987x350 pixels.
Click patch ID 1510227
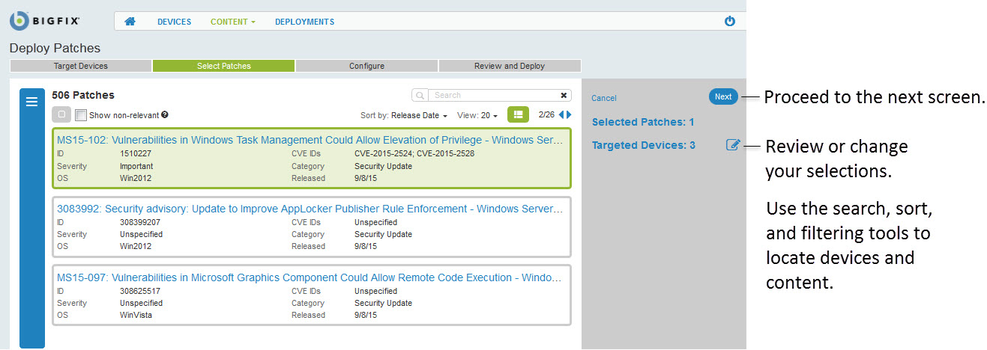(x=136, y=154)
